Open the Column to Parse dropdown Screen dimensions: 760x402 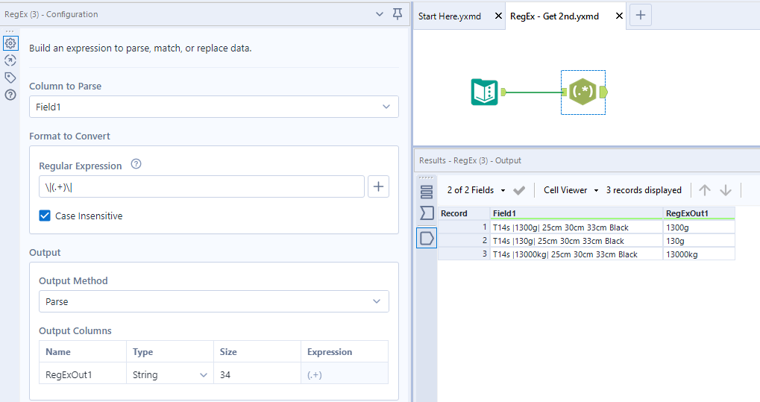[213, 107]
